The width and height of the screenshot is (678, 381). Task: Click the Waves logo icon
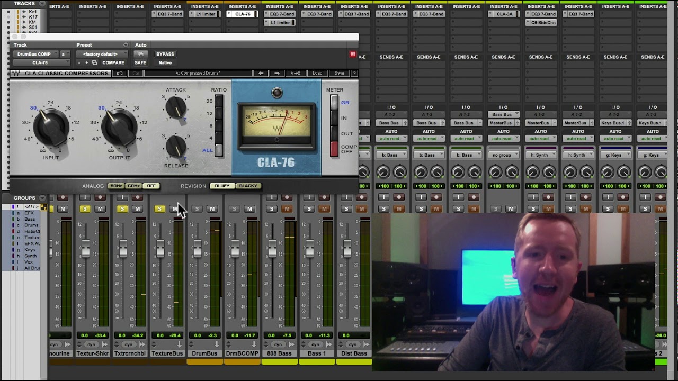tap(17, 73)
